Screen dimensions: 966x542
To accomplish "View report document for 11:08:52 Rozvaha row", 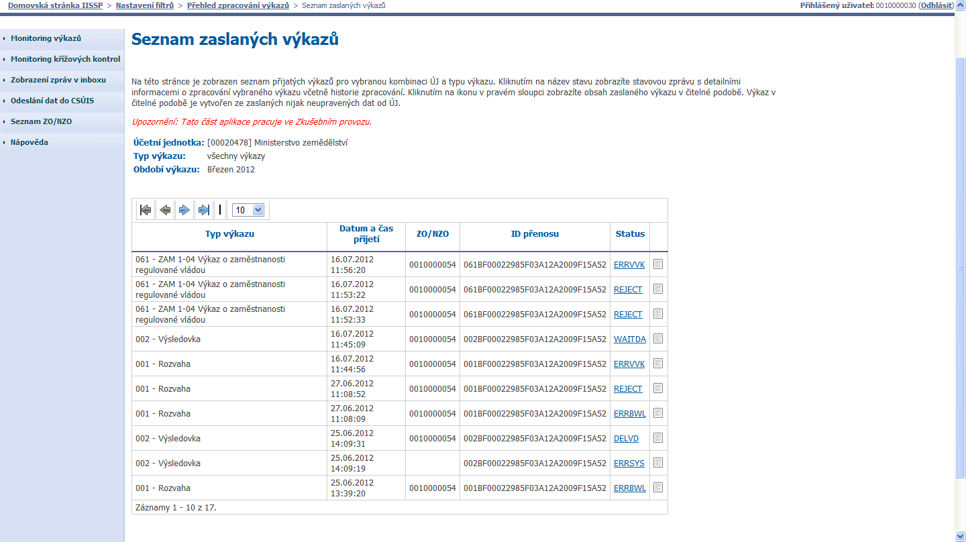I will 658,388.
